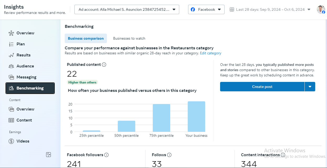Open the Facebook platform dropdown
Image resolution: width=327 pixels, height=168 pixels.
[206, 9]
